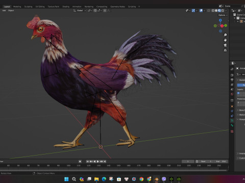The width and height of the screenshot is (245, 183).
Task: Toggle the camera view gizmo
Action: click(x=225, y=45)
